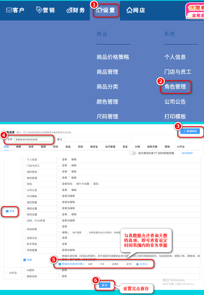The width and height of the screenshot is (204, 295).
Task: Click the house icon beside 网店
Action: [x=130, y=10]
